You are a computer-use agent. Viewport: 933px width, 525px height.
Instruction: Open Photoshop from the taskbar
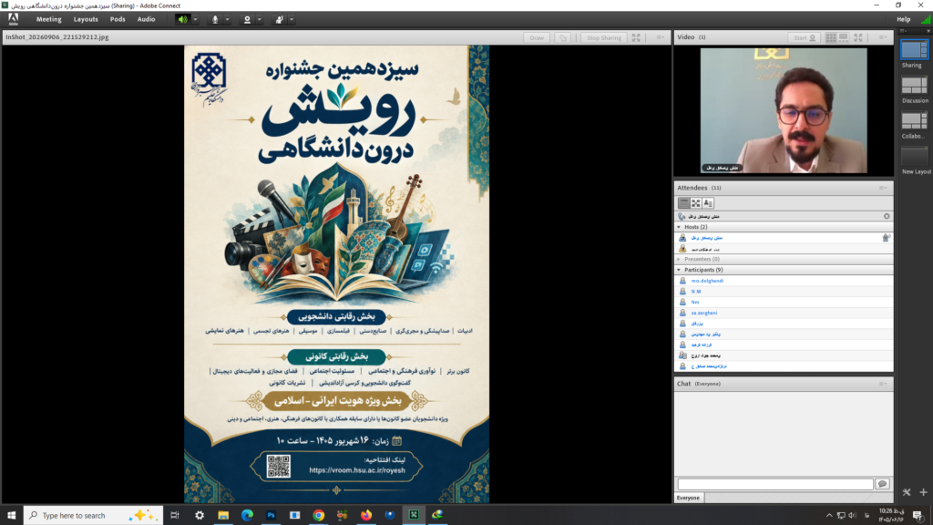click(x=271, y=515)
